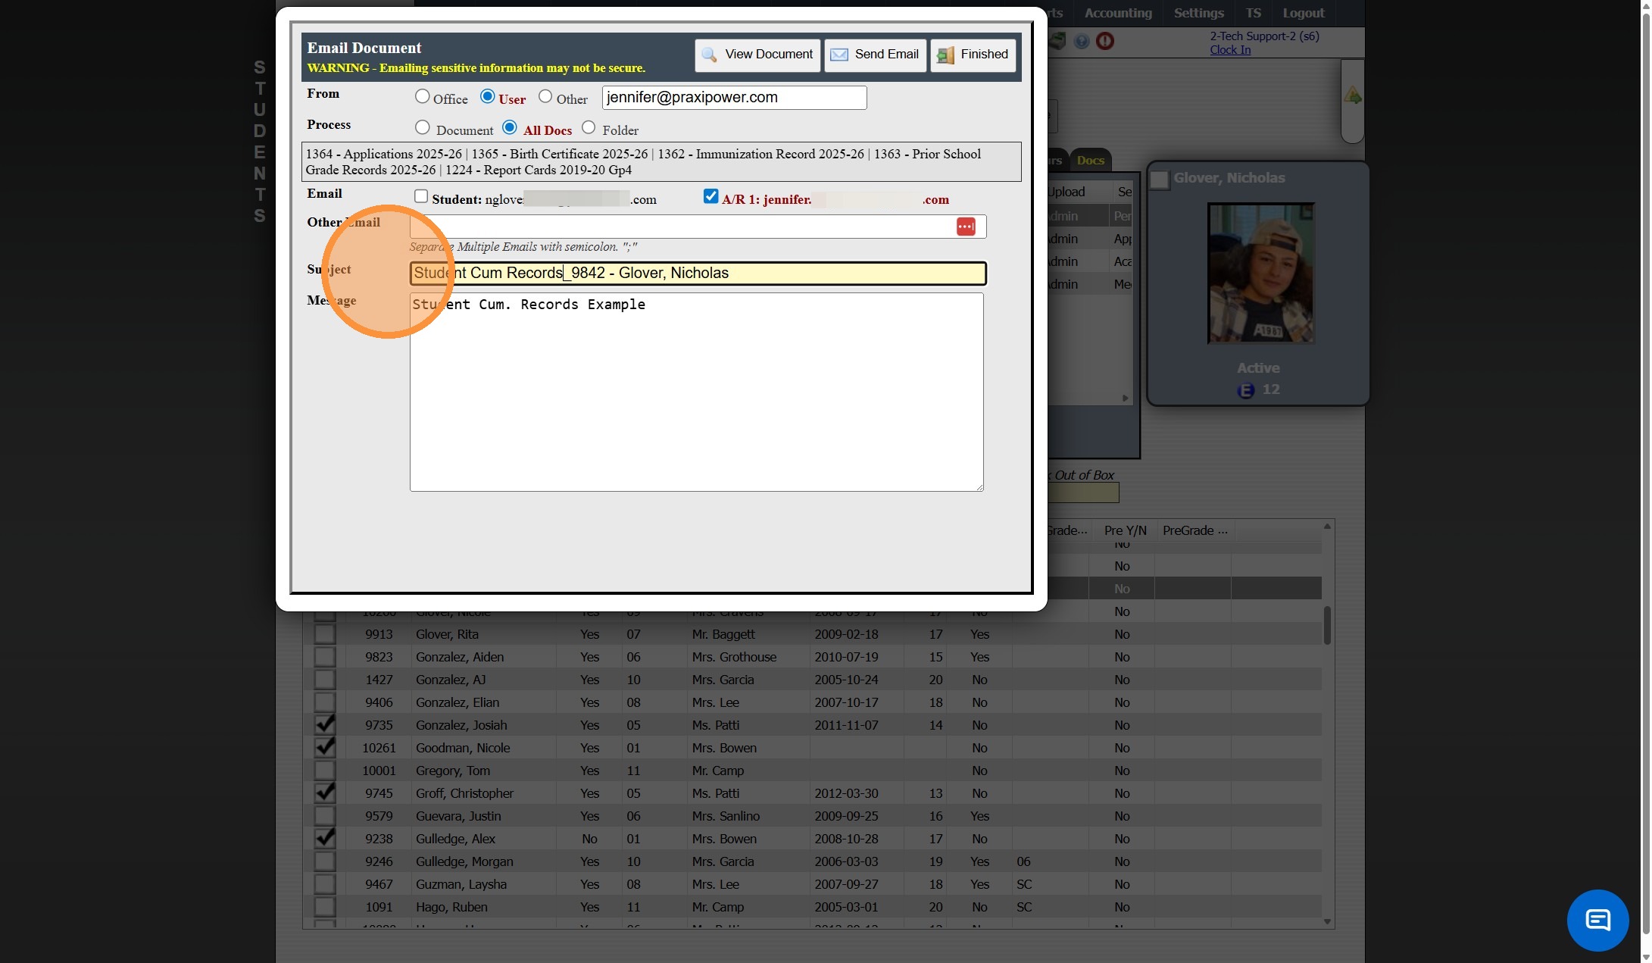Screen dimensions: 1652x963
Task: Open the blue chat support bubble
Action: pyautogui.click(x=1597, y=920)
